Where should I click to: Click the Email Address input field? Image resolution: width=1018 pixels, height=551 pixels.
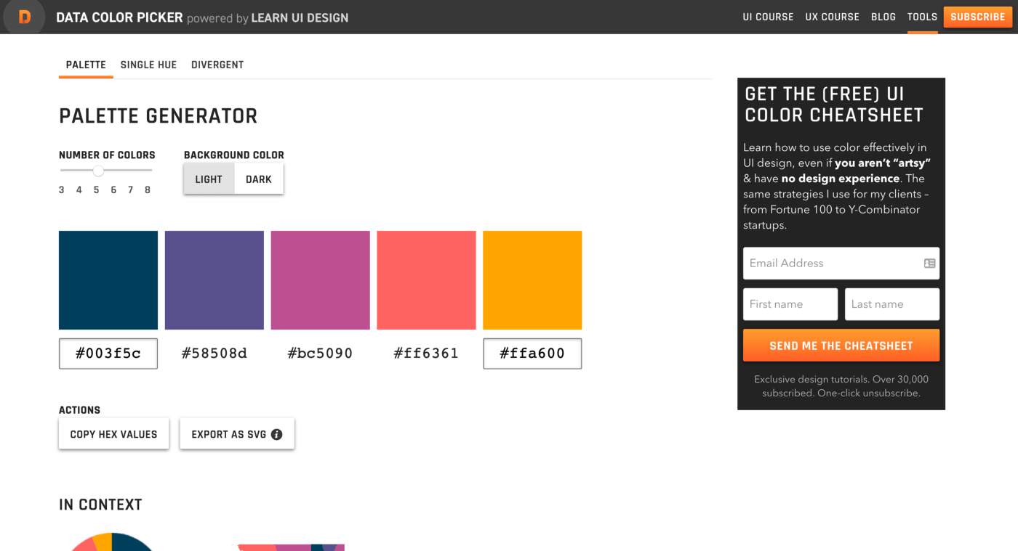point(841,264)
